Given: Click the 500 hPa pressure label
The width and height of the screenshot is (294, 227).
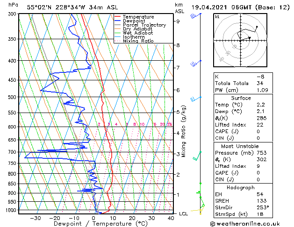Looking at the screenshot, I should tap(13, 97).
